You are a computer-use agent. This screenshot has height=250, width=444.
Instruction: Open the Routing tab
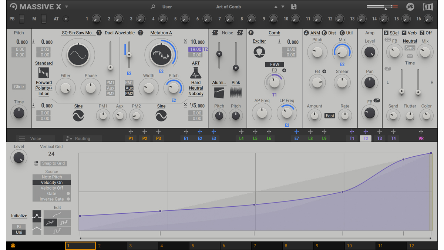click(x=82, y=139)
